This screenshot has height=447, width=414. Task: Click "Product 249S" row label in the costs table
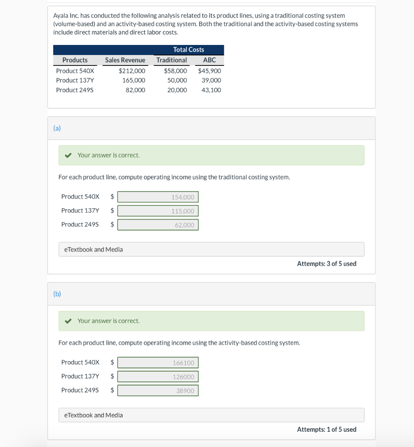point(75,90)
